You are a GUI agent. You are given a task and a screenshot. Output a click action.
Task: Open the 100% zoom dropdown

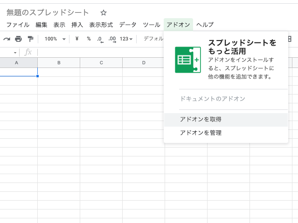click(x=55, y=39)
